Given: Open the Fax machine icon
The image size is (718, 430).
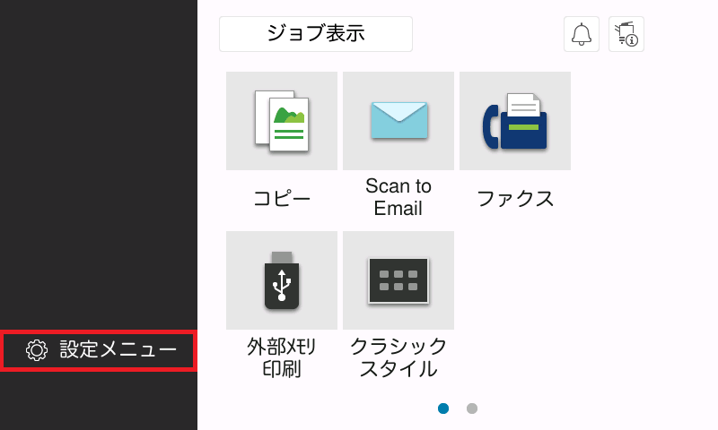Looking at the screenshot, I should point(515,121).
